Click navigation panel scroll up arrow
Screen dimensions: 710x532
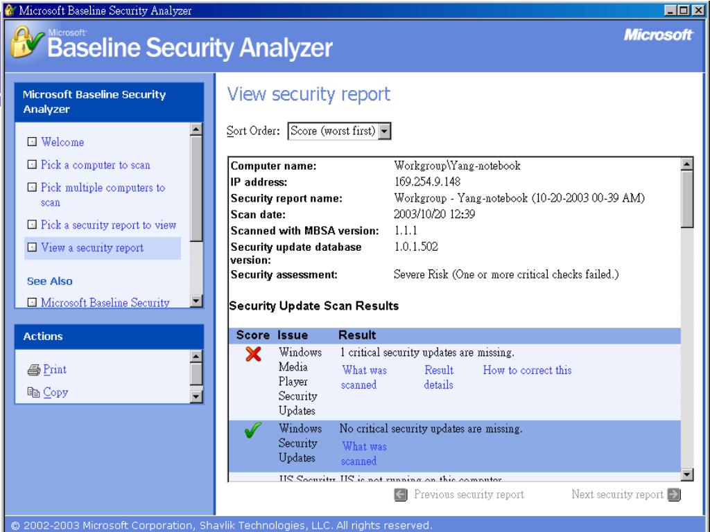click(x=196, y=130)
